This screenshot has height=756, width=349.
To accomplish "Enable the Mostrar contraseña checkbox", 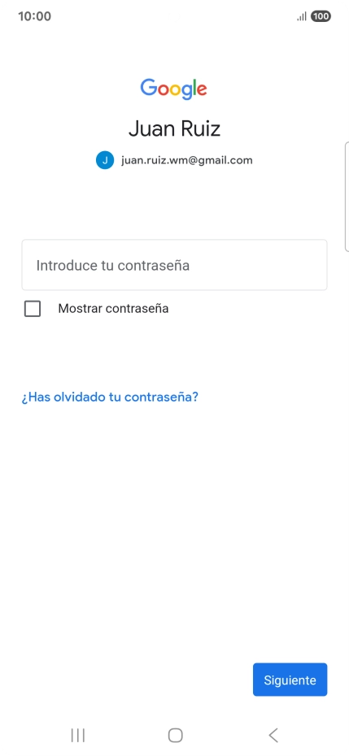I will (x=33, y=309).
